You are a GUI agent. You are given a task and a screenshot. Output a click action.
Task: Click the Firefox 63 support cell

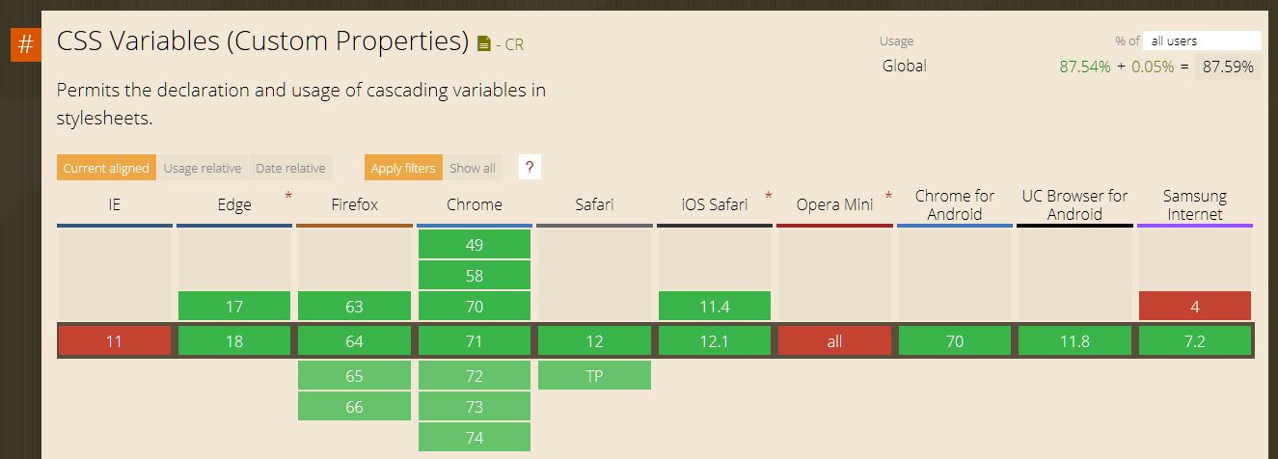(x=354, y=306)
